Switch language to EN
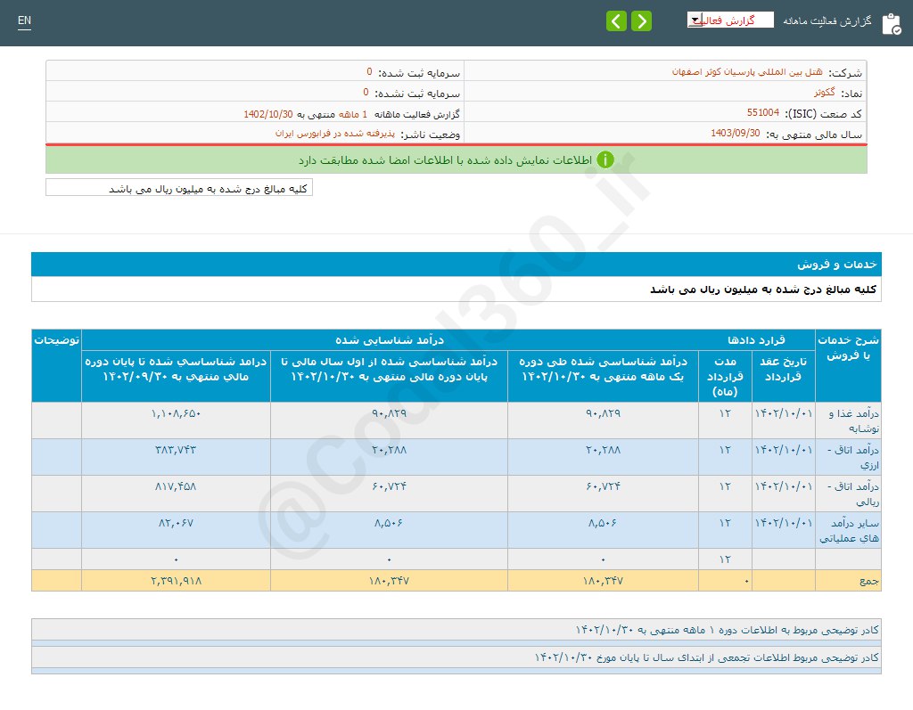 click(24, 20)
